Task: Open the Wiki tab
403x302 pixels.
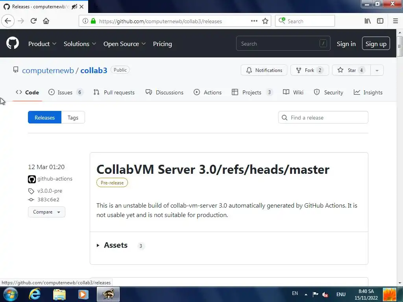Action: pos(293,92)
